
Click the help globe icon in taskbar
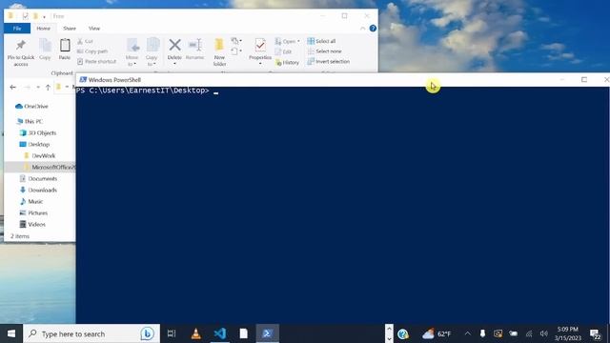coord(403,333)
